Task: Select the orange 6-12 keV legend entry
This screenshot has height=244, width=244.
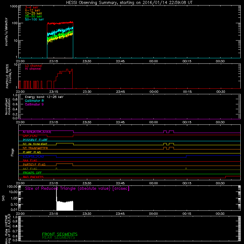Action: coord(33,10)
